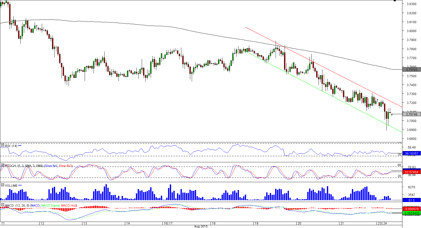The height and width of the screenshot is (228, 421).
Task: Click date 21 on the time axis
Action: point(342,223)
